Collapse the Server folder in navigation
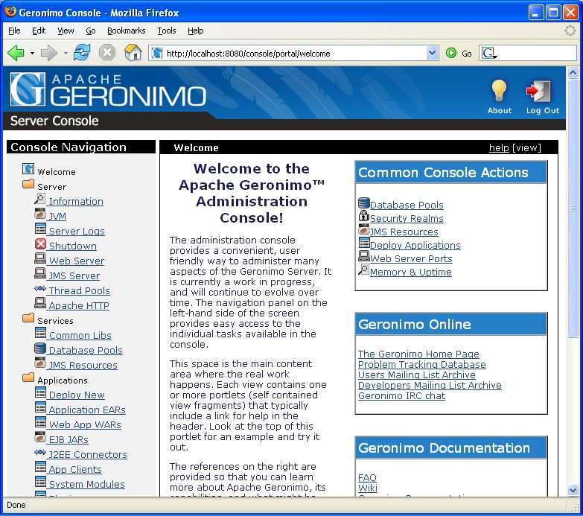 (x=28, y=184)
